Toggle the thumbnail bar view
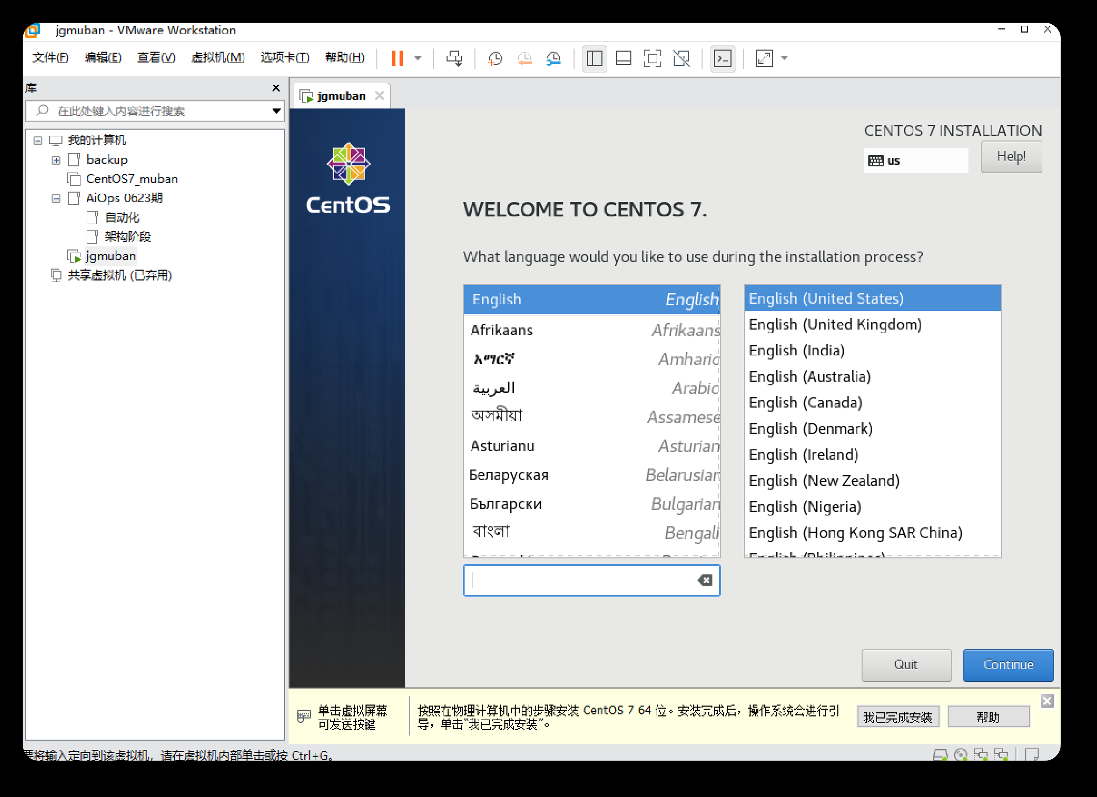 click(x=624, y=58)
